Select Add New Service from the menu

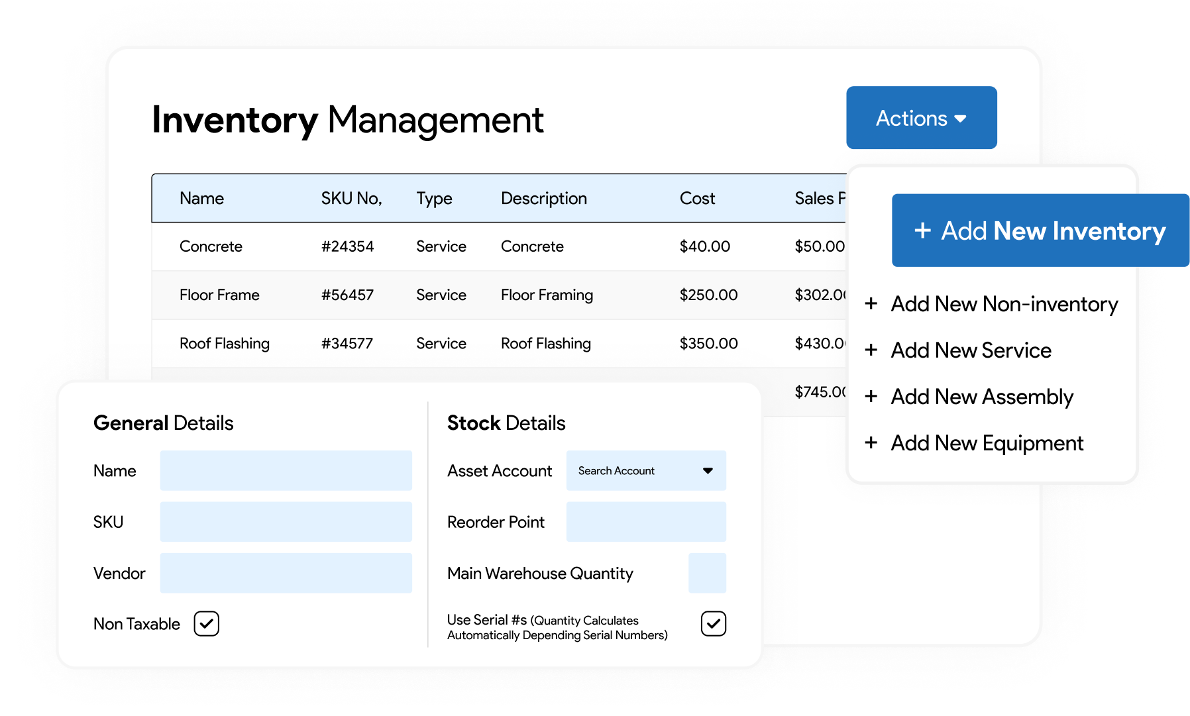971,350
